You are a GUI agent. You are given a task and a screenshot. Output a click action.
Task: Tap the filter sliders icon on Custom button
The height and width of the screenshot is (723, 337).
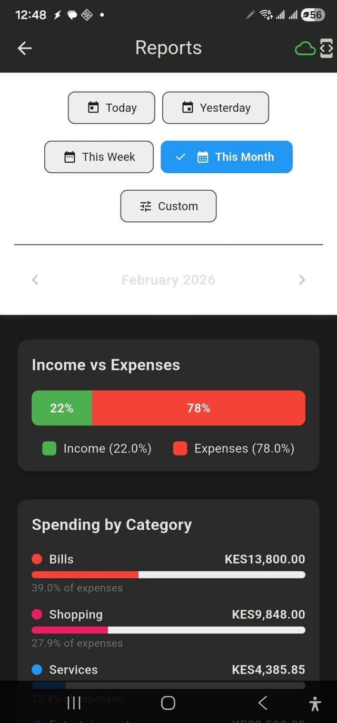[145, 206]
